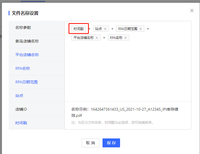Select 店铺ID in the parameter list
Image resolution: width=200 pixels, height=154 pixels.
pos(36,109)
